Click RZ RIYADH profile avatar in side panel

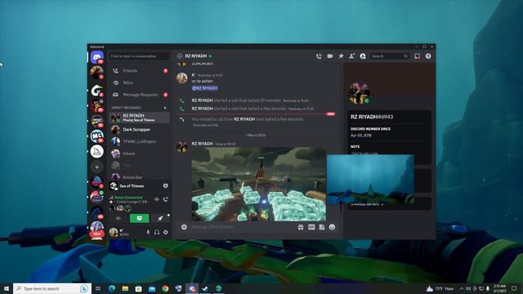pyautogui.click(x=359, y=93)
